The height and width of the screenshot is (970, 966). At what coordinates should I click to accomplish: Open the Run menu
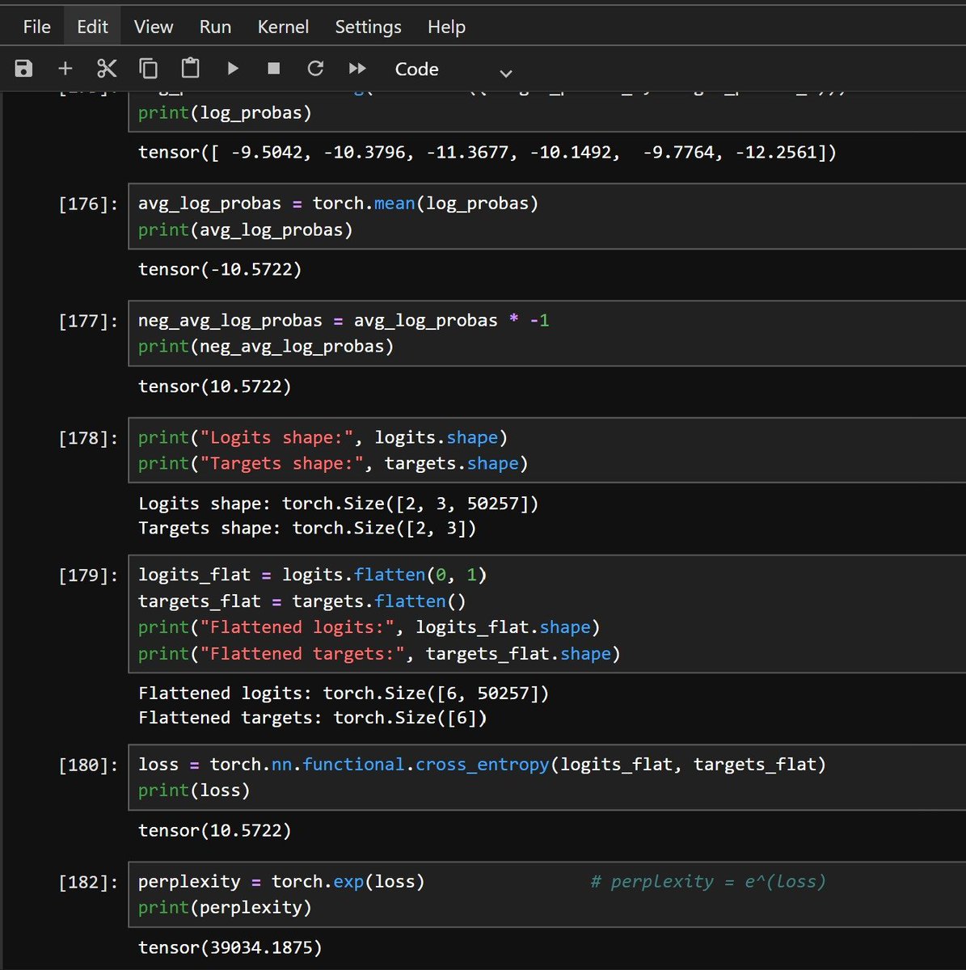coord(215,27)
